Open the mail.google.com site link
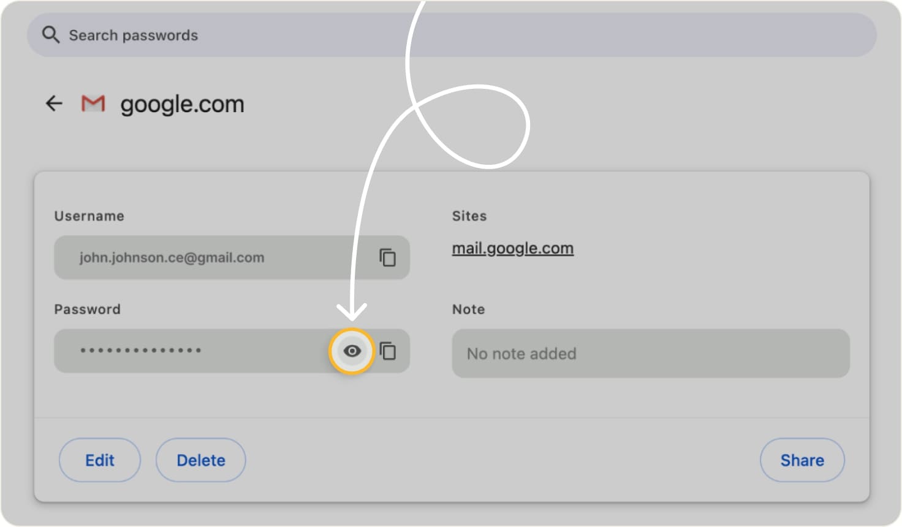Screen dimensions: 902x527 512,248
